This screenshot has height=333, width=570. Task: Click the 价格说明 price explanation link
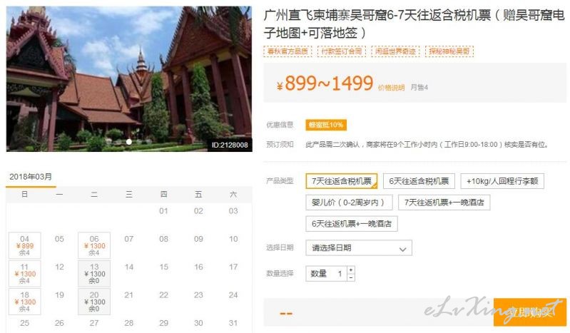[x=391, y=88]
